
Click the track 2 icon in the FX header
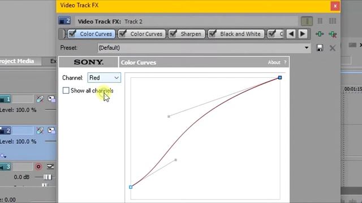pyautogui.click(x=64, y=21)
